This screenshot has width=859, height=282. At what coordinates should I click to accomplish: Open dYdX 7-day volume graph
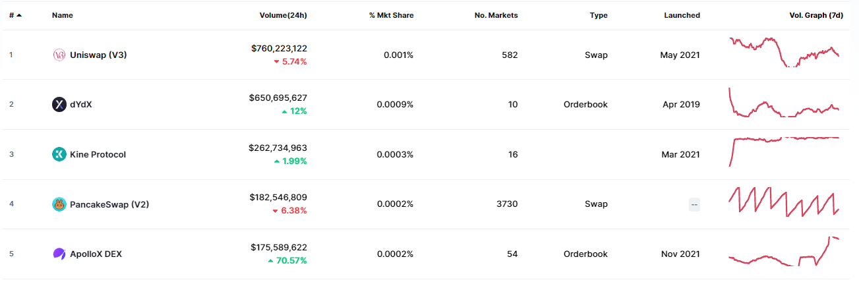pyautogui.click(x=784, y=103)
